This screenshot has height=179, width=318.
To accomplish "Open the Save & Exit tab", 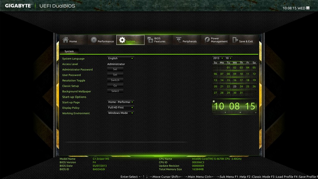I will click(x=243, y=40).
